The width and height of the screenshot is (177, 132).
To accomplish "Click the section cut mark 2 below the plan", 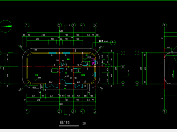I will (x=67, y=113).
